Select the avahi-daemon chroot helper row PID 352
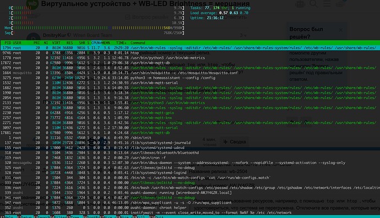This screenshot has width=380, height=218. (x=190, y=208)
